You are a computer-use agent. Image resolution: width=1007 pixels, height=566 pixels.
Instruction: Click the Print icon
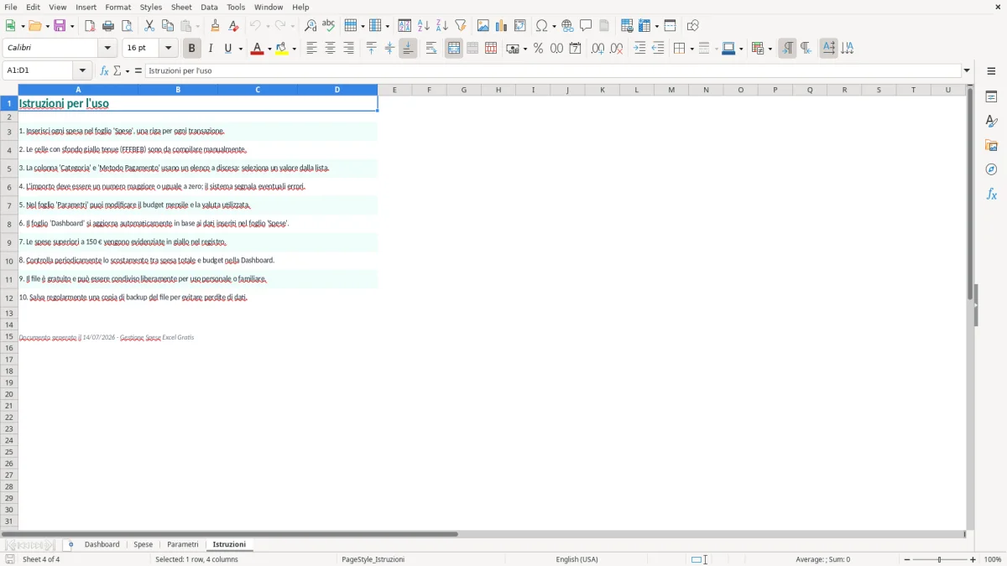pyautogui.click(x=108, y=26)
